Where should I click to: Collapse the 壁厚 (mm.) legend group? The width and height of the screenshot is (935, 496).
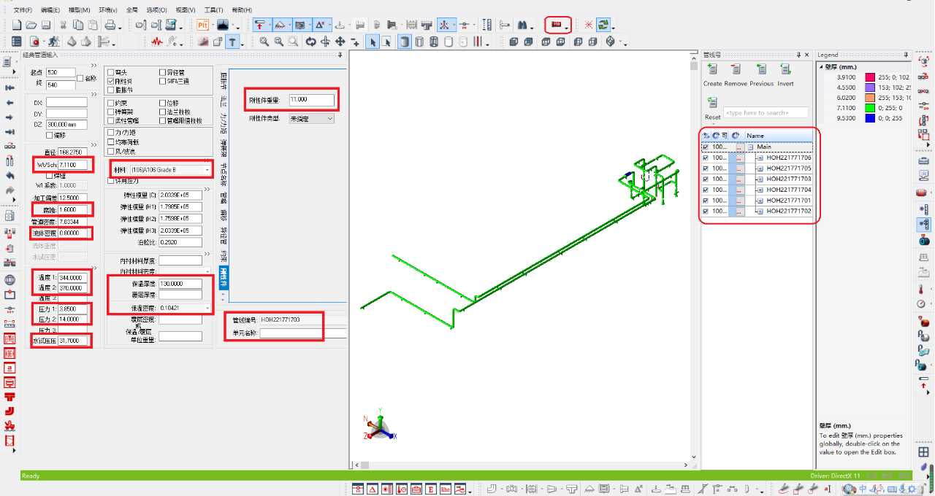coord(821,66)
